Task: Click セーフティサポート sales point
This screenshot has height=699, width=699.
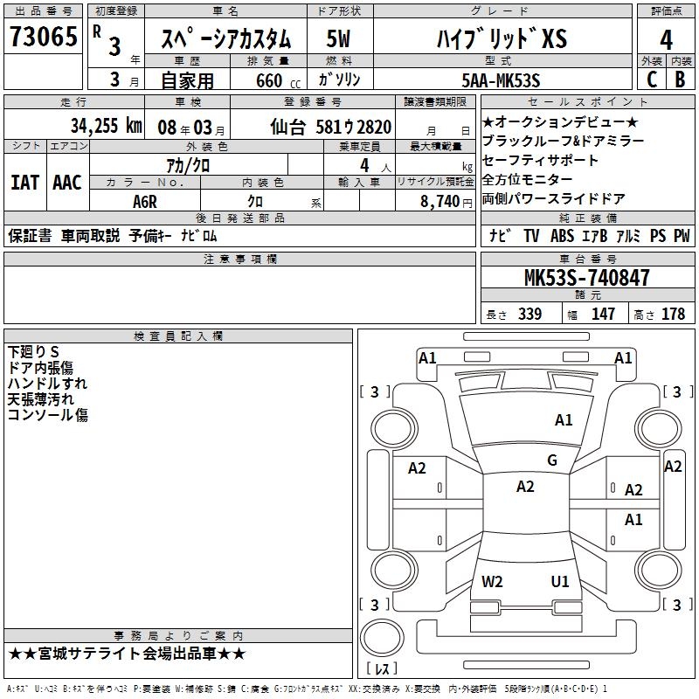Action: [540, 160]
